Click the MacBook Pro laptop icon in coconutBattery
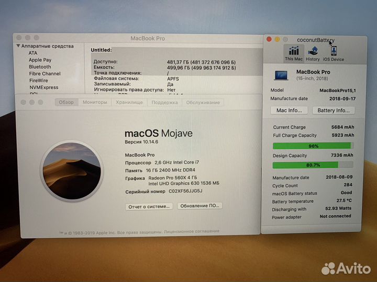 pyautogui.click(x=281, y=75)
